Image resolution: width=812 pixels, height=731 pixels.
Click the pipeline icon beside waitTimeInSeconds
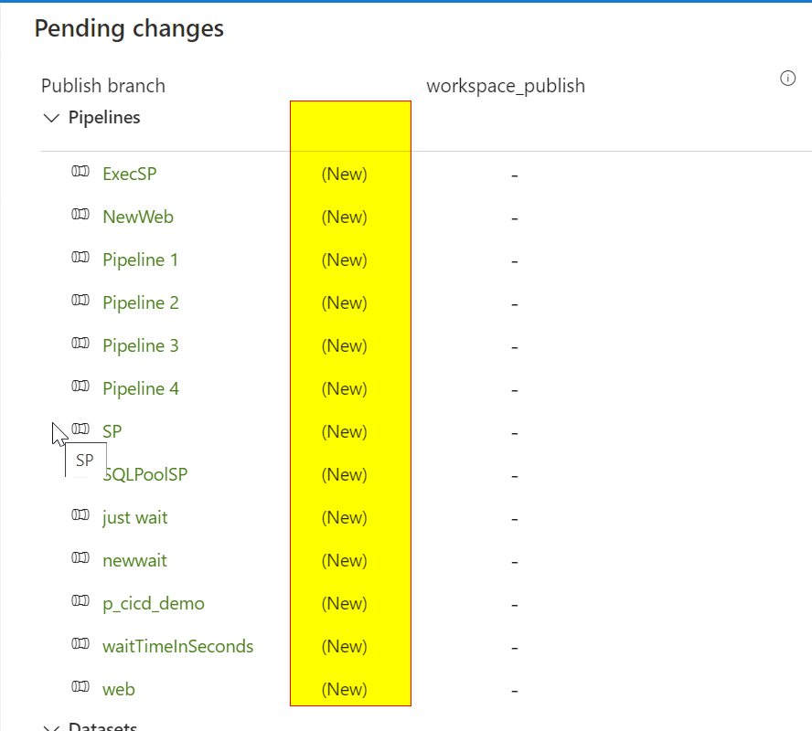[80, 644]
